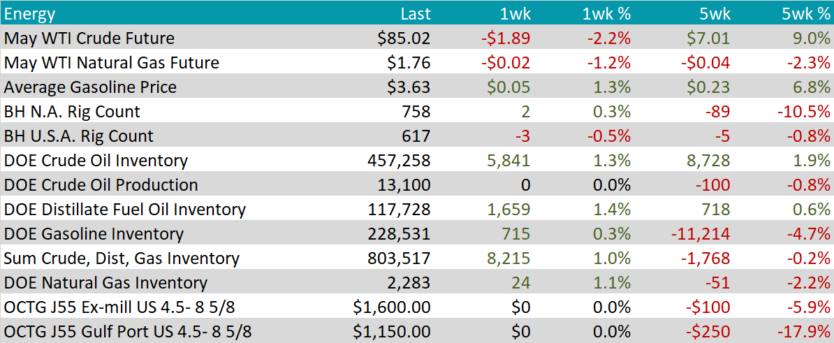Viewport: 834px width, 343px height.
Task: Select the DOE Crude Oil Inventory label
Action: [x=96, y=161]
